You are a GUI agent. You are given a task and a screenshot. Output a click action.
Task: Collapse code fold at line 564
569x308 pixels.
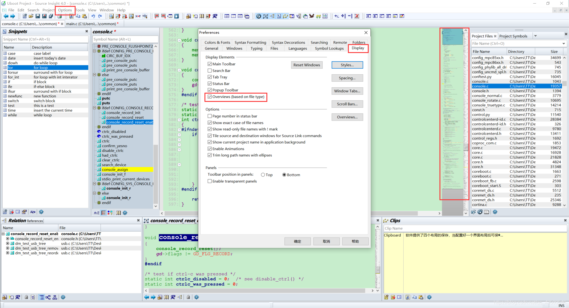(179, 40)
